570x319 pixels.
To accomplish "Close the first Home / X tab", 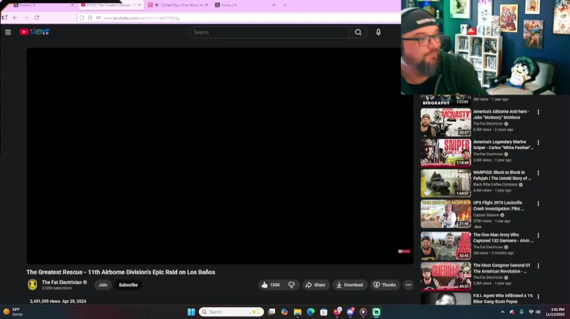I will (x=72, y=5).
